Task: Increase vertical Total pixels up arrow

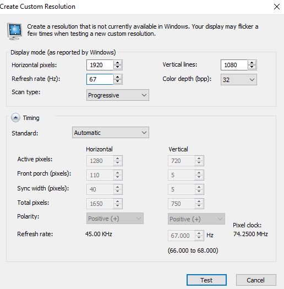Action: click(199, 201)
